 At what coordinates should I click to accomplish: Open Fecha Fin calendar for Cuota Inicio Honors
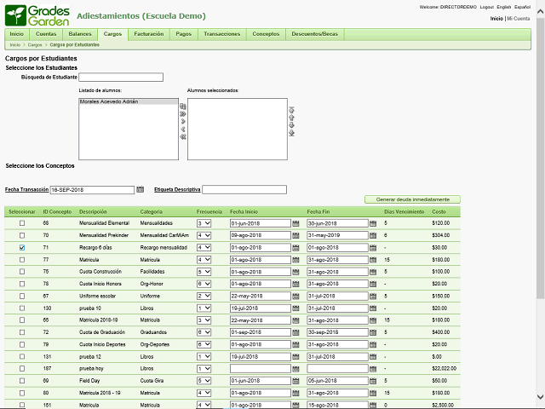[x=373, y=284]
